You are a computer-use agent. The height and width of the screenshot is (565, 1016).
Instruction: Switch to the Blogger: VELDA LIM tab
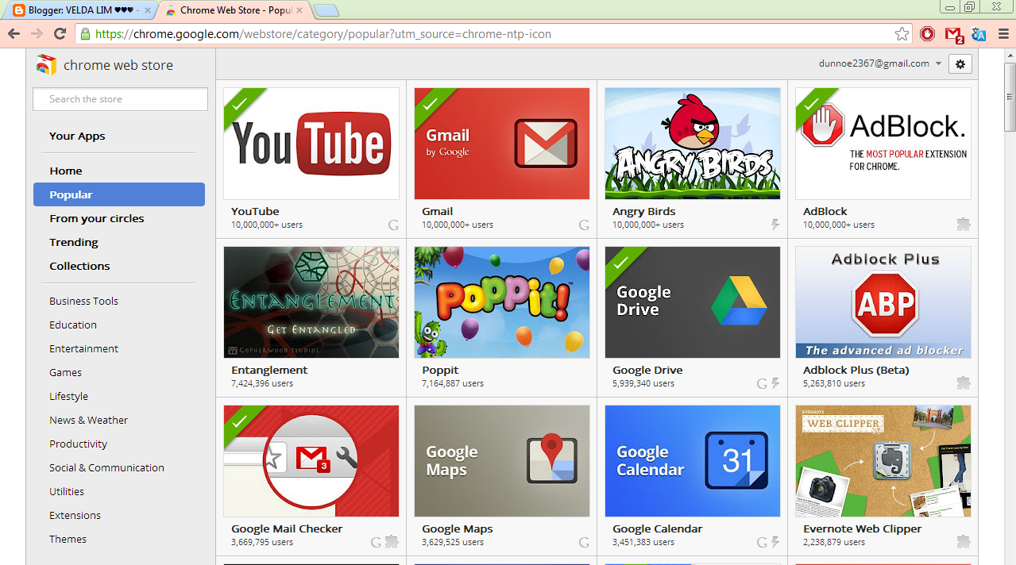click(79, 10)
